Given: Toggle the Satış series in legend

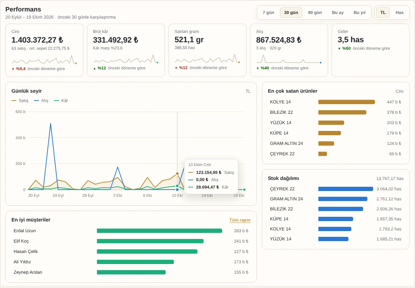Looking at the screenshot, I should pos(20,101).
